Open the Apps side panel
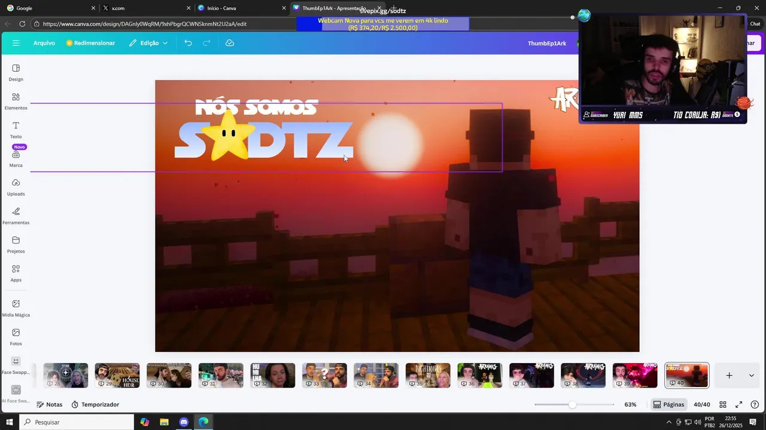The image size is (766, 430). (x=16, y=274)
